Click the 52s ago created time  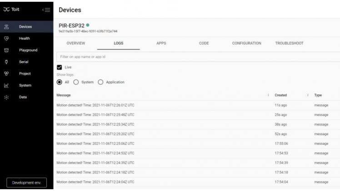click(x=281, y=134)
